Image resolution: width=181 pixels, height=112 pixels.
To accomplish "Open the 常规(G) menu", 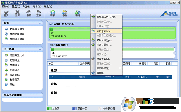I will click(x=5, y=6).
